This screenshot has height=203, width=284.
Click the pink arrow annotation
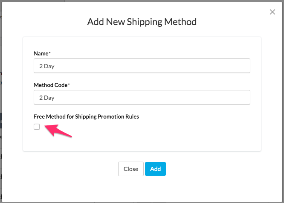point(58,130)
